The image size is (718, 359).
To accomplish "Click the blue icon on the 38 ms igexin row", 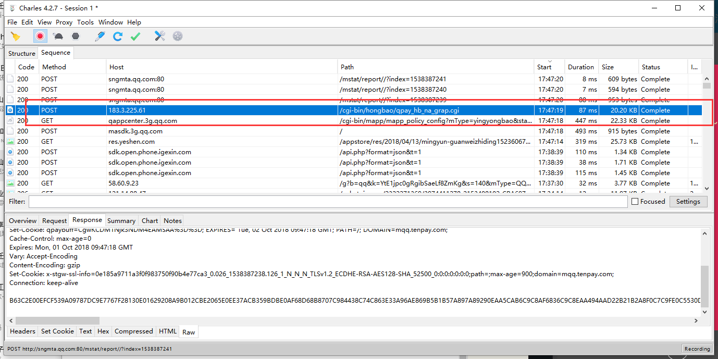I will 10,163.
